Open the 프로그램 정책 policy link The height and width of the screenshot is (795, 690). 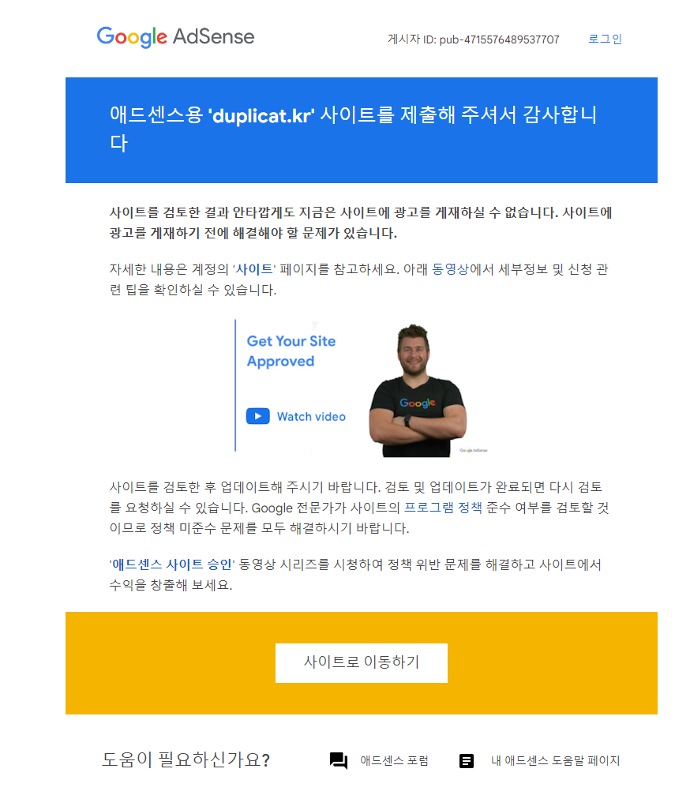(x=443, y=508)
